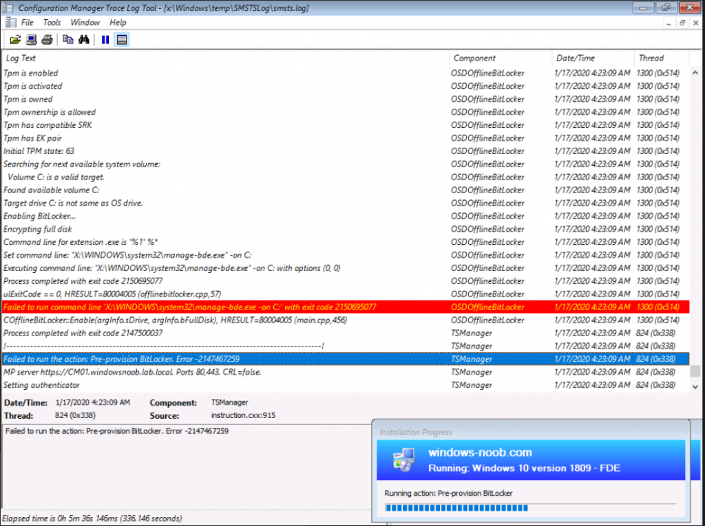The height and width of the screenshot is (526, 705).
Task: Find text using the binoculars icon
Action: pos(83,39)
